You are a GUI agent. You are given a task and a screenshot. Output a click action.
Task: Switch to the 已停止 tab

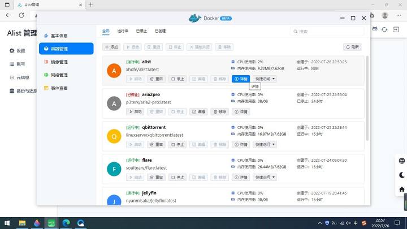(x=141, y=31)
